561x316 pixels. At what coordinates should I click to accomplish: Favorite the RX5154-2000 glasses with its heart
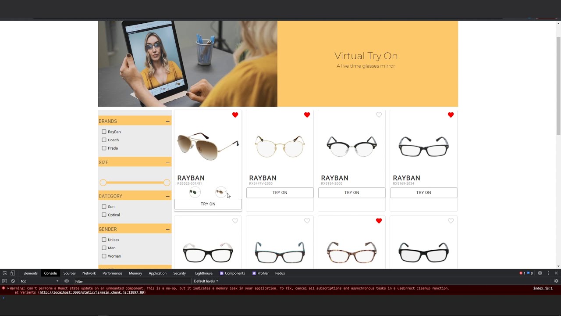(x=379, y=115)
